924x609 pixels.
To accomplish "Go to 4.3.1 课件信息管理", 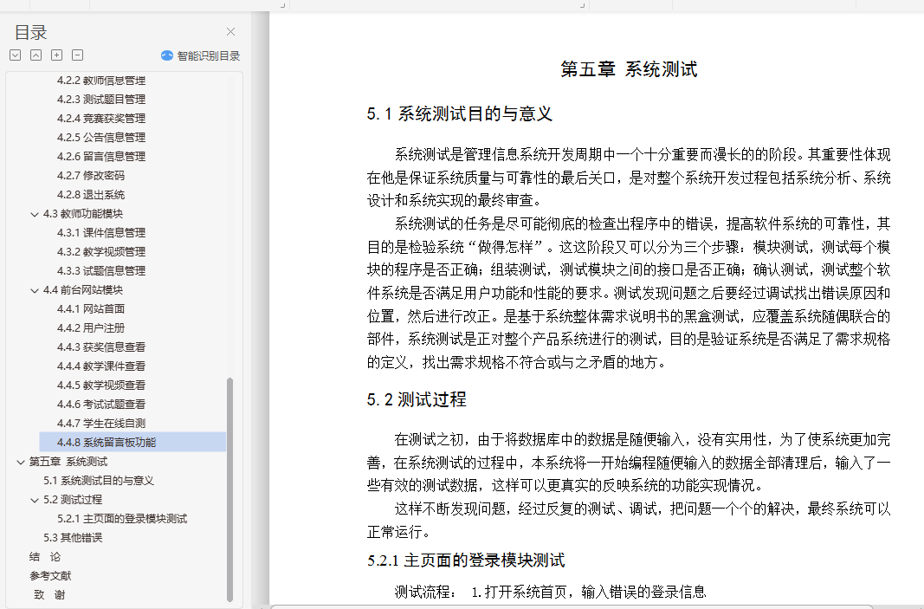I will click(101, 232).
